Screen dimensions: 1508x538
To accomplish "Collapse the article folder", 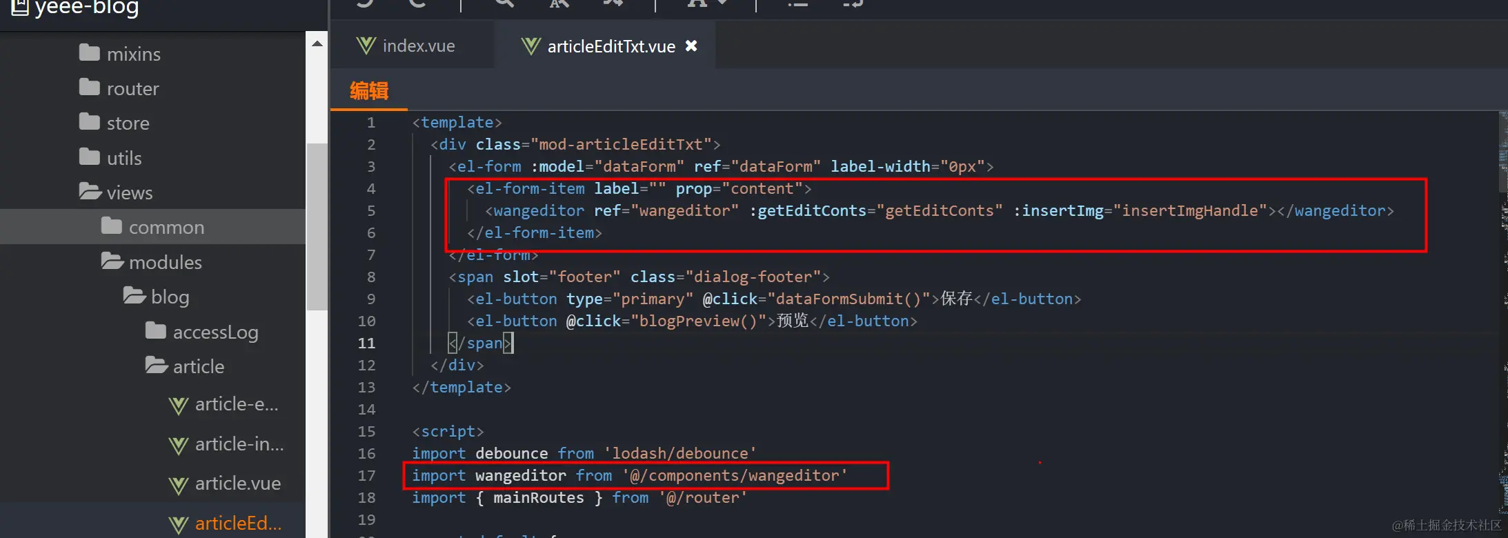I will pos(185,366).
